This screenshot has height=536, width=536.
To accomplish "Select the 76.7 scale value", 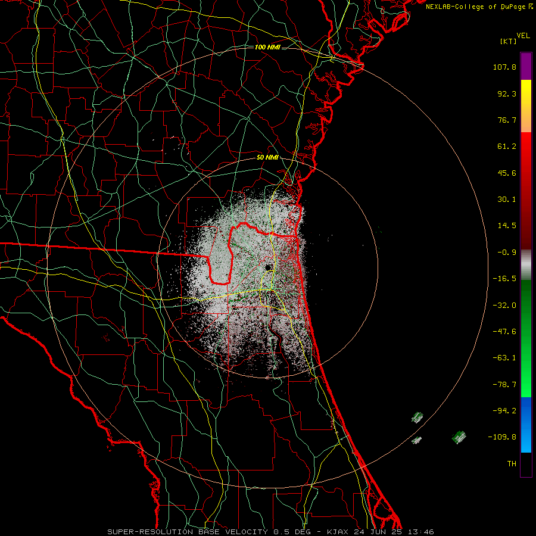I will pyautogui.click(x=507, y=120).
